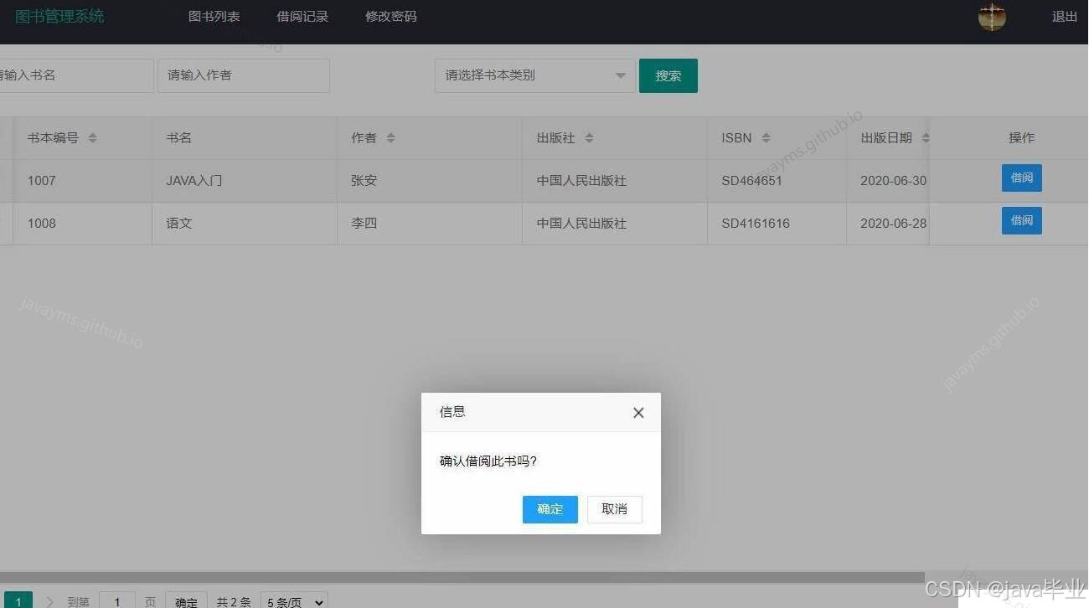Click the 信息 dialog title
1089x608 pixels.
tap(452, 412)
